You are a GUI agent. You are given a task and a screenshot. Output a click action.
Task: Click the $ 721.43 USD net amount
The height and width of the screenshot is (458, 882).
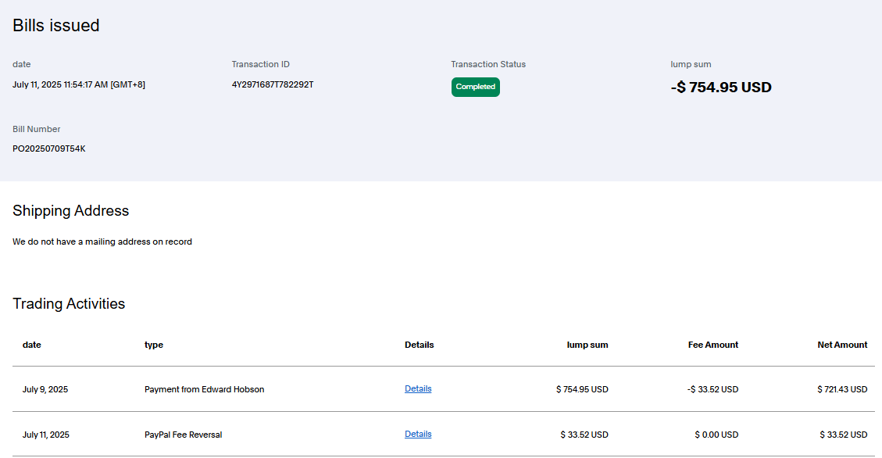842,389
